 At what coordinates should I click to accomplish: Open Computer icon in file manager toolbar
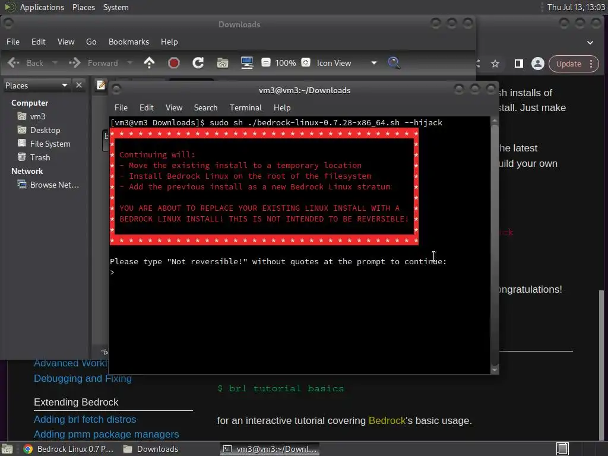point(247,63)
